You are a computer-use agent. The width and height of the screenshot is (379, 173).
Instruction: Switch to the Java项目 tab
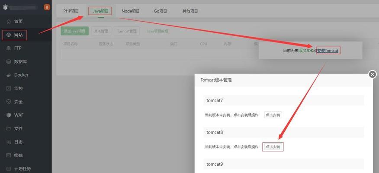[x=101, y=11]
